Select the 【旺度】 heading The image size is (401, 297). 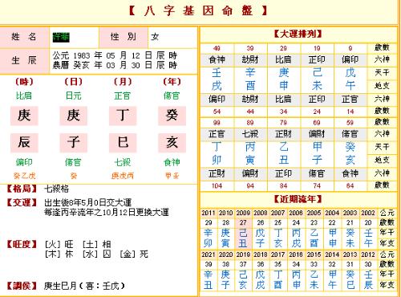[22, 244]
